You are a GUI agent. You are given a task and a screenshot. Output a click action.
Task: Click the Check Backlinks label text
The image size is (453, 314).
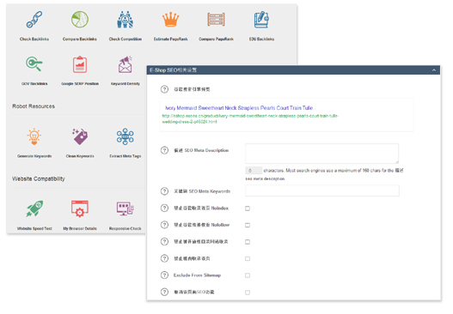pos(34,39)
